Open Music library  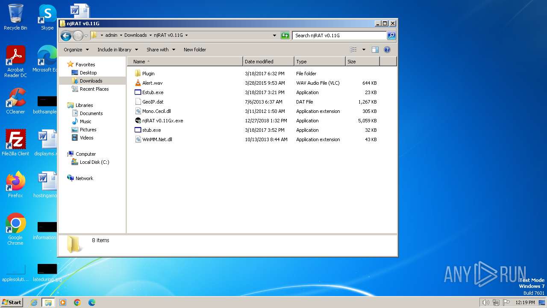tap(86, 121)
